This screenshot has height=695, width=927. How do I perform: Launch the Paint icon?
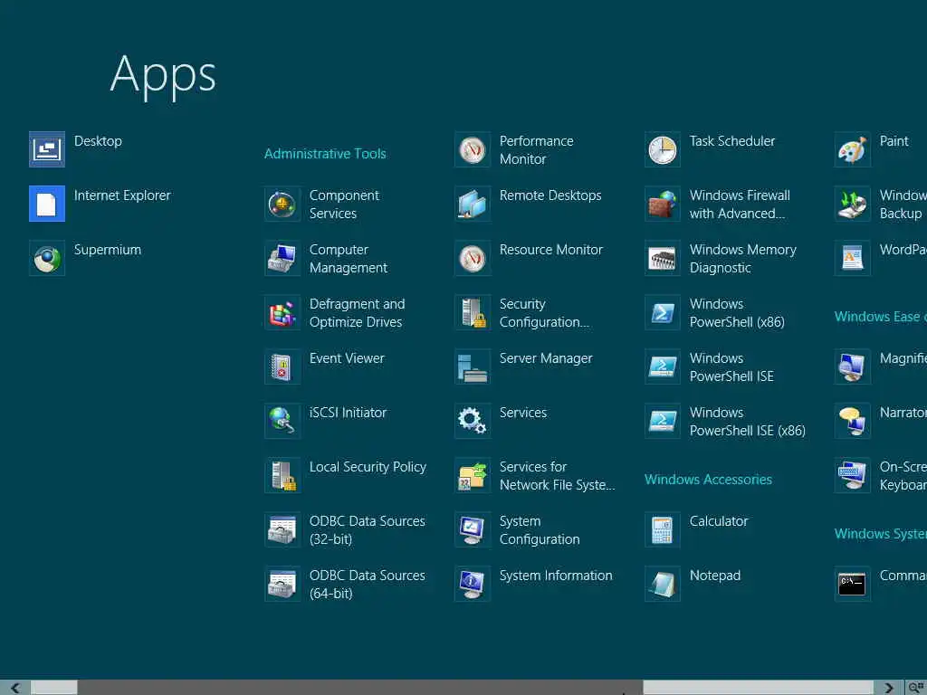pos(853,149)
